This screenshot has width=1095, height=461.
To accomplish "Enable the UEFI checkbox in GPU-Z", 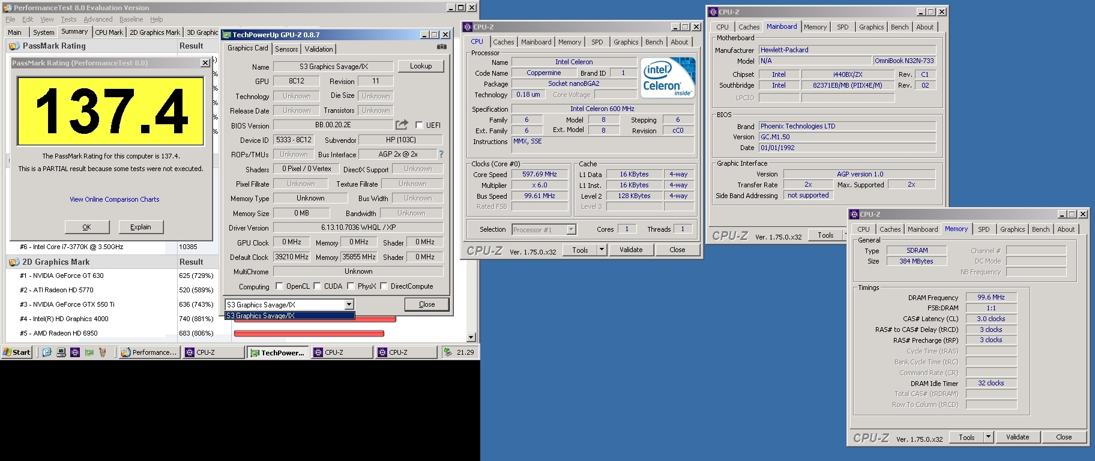I will coord(419,125).
